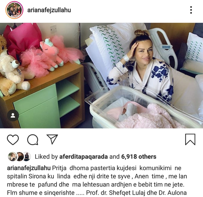This screenshot has width=203, height=197.
Task: Open arianafejzullahu from caption username
Action: click(x=29, y=168)
